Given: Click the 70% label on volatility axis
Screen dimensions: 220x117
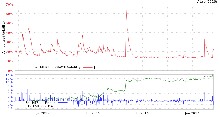Looking at the screenshot, I should (9, 5).
